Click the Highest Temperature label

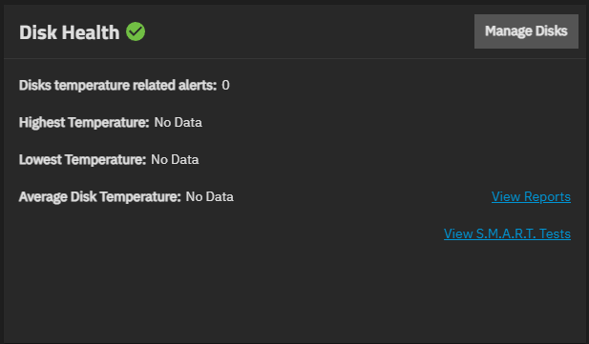tap(84, 123)
